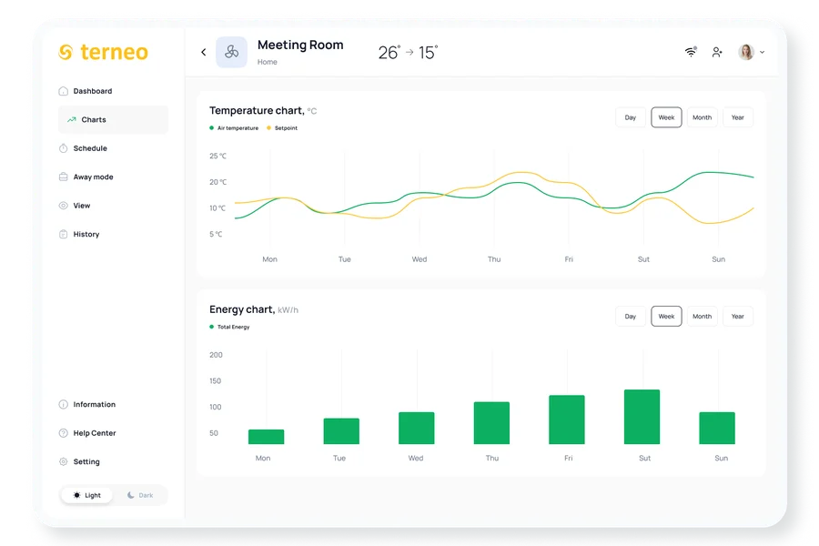This screenshot has height=546, width=819.
Task: Select Day range on Energy chart
Action: (x=630, y=317)
